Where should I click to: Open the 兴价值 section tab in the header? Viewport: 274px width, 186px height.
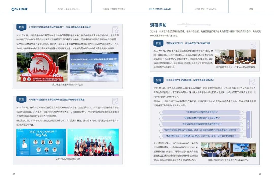click(x=114, y=9)
